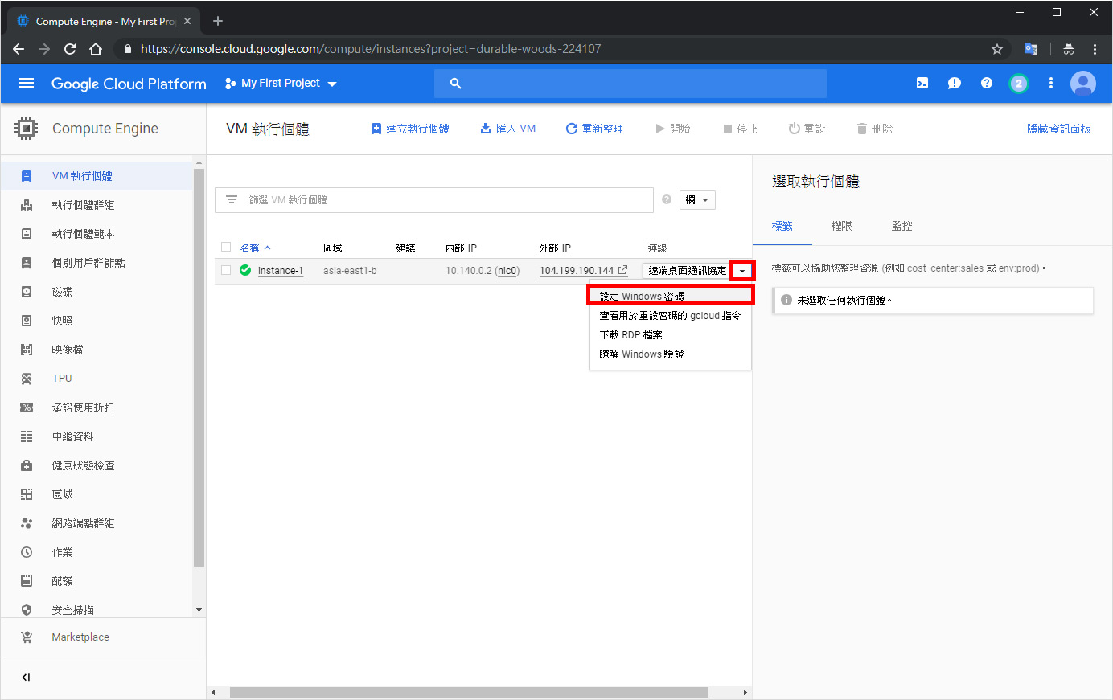Open the help question mark icon
This screenshot has width=1113, height=700.
click(987, 83)
